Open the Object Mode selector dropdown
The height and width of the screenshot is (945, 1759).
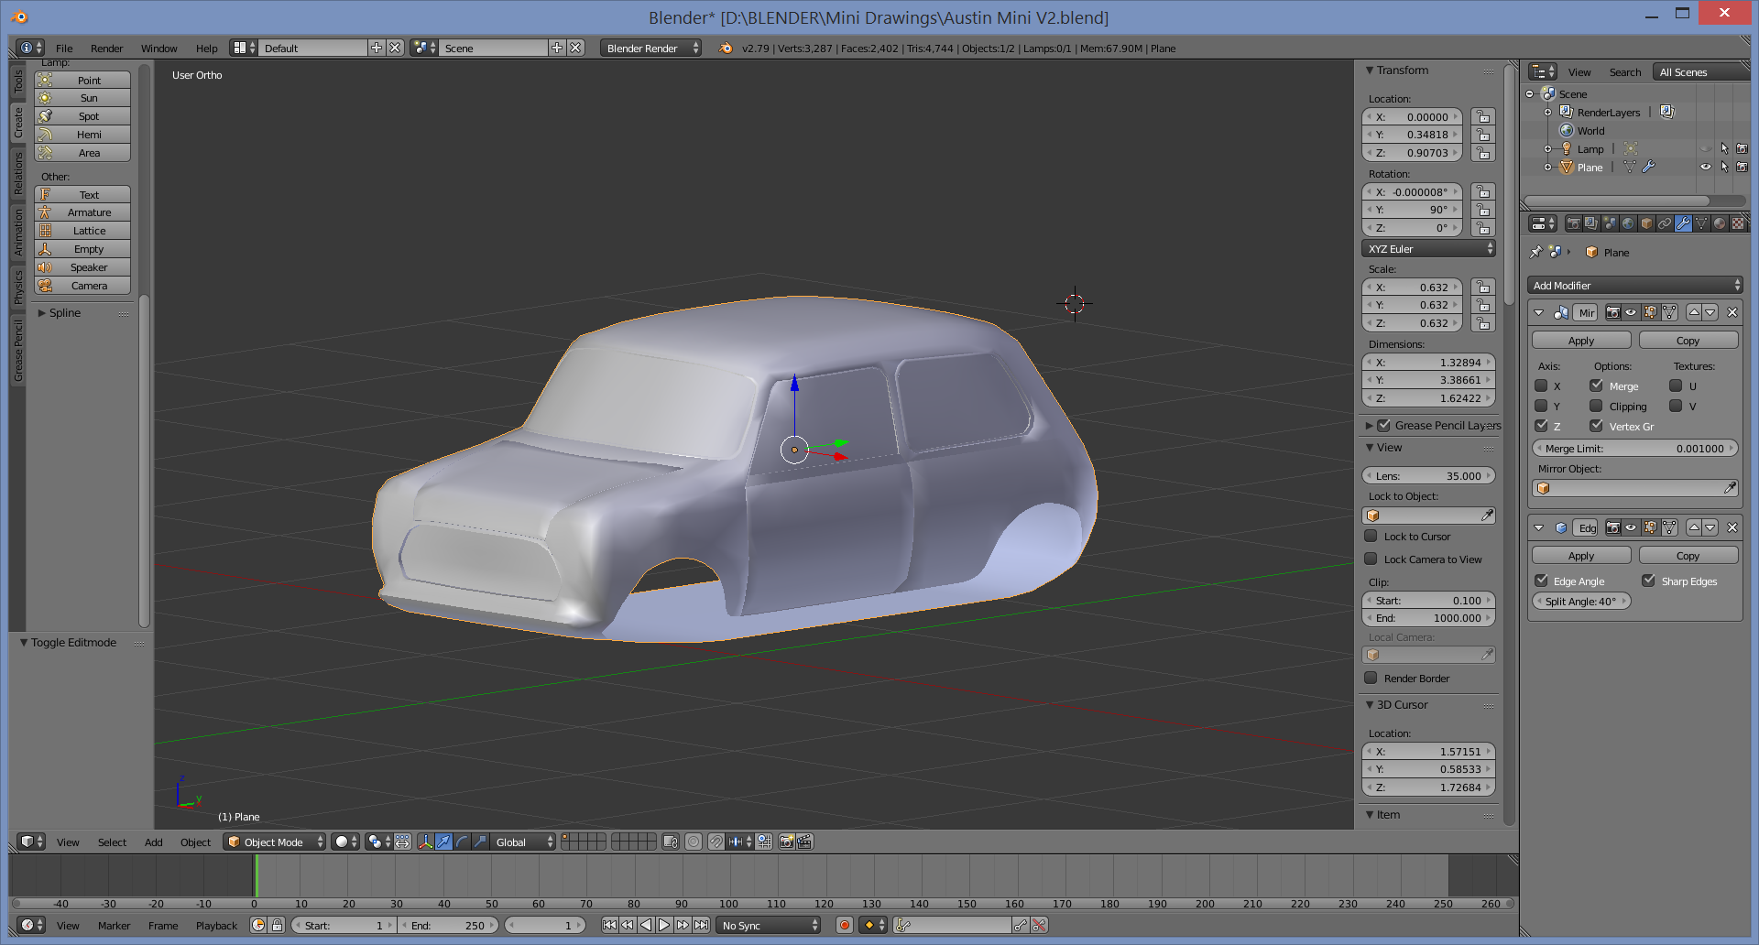click(x=274, y=842)
